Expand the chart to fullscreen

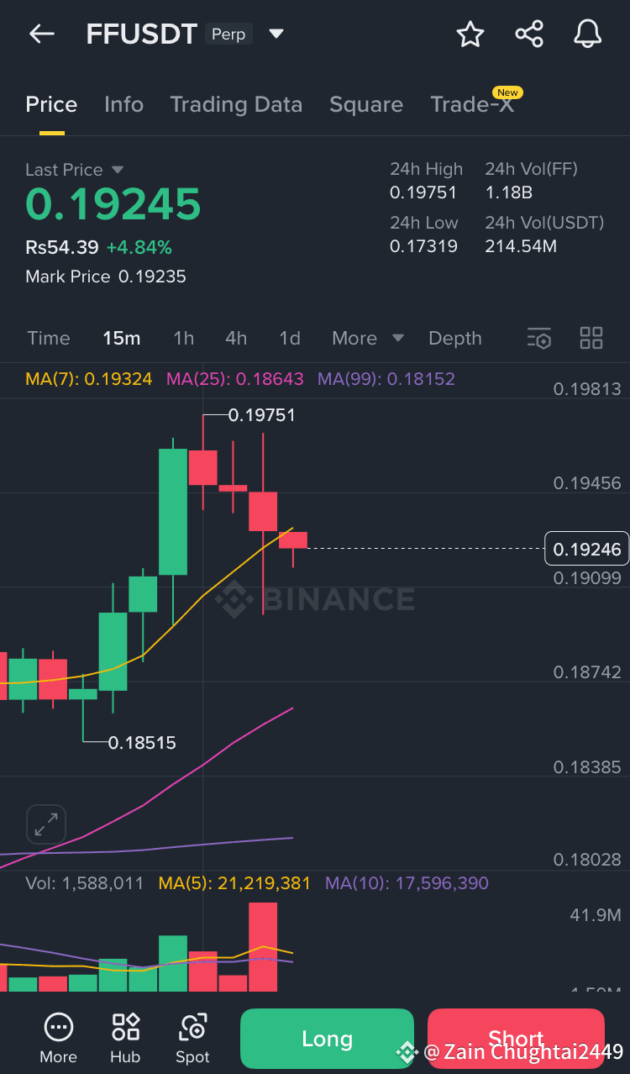pos(46,824)
